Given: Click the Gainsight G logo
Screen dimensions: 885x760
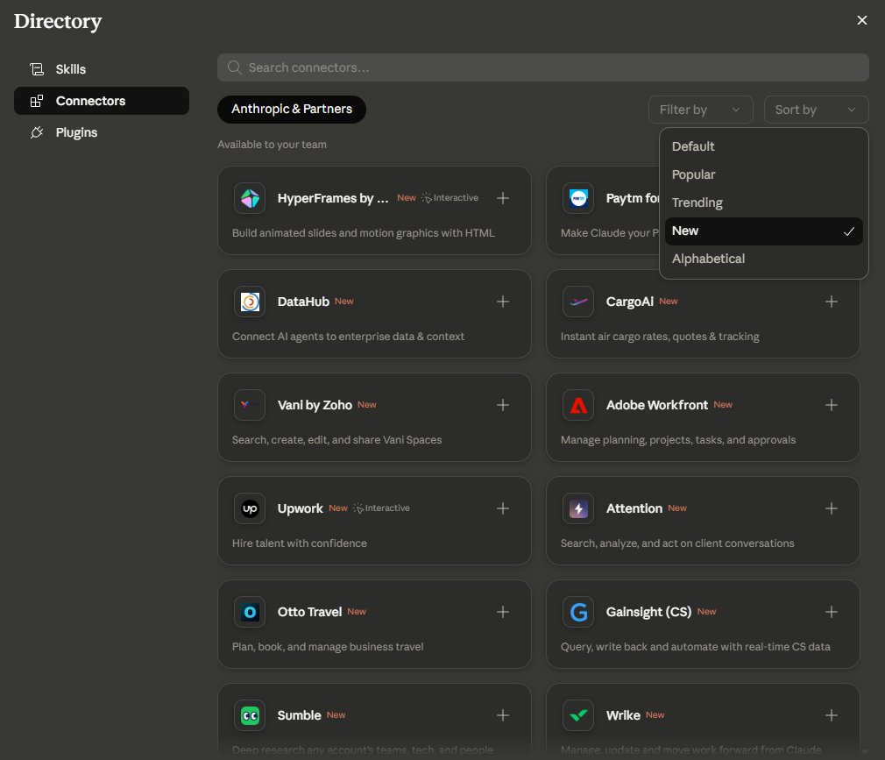Looking at the screenshot, I should pyautogui.click(x=578, y=612).
